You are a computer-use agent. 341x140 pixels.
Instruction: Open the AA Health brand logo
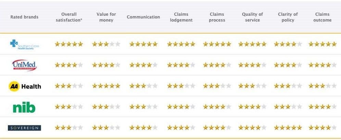coord(24,86)
